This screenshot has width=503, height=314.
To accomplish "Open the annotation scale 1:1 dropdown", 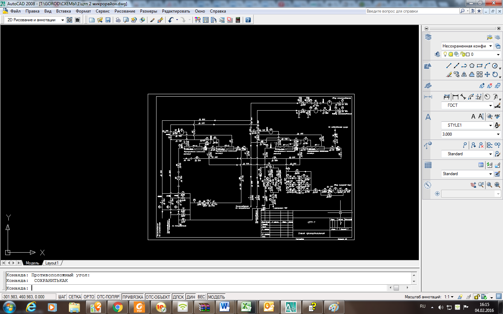I will (x=449, y=297).
